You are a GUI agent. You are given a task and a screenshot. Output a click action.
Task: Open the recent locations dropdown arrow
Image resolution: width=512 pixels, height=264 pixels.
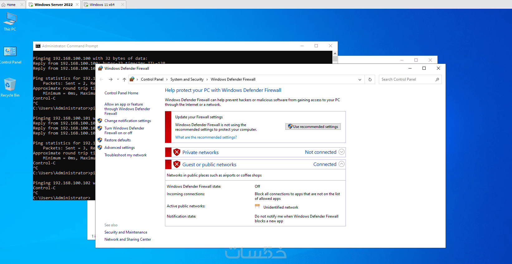click(118, 79)
